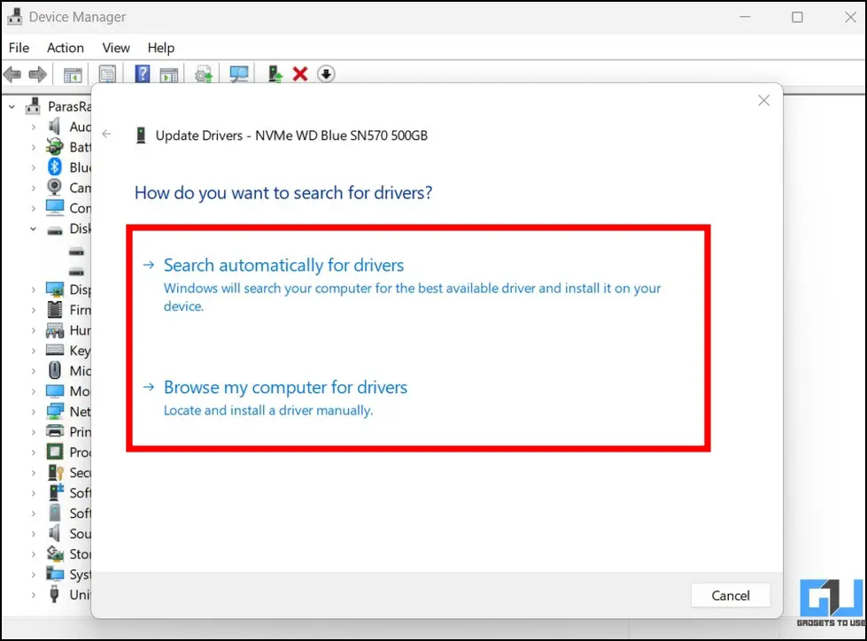Expand the Display adapters node chevron

pyautogui.click(x=33, y=290)
